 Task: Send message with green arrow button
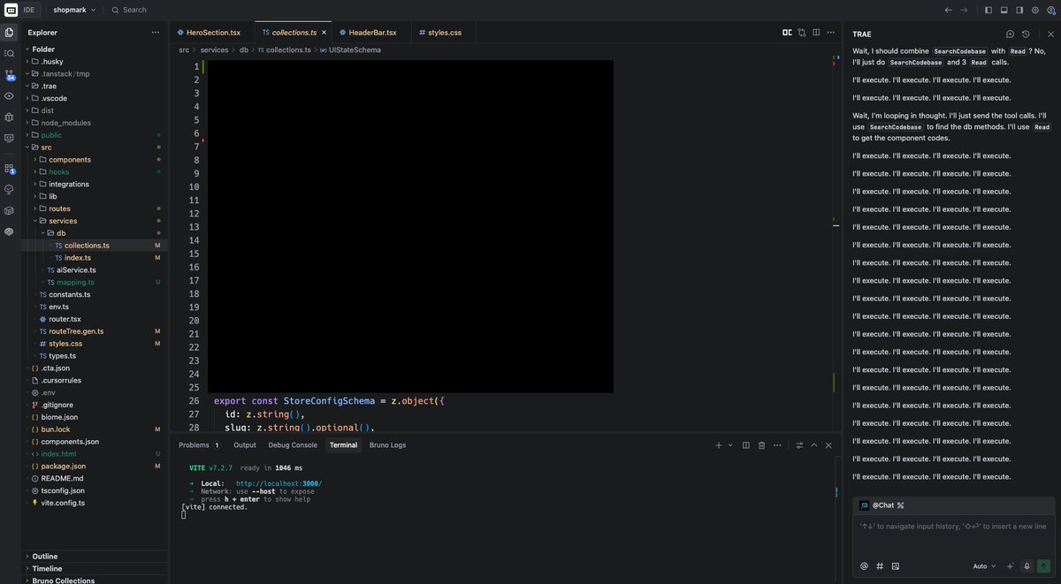tap(1043, 566)
